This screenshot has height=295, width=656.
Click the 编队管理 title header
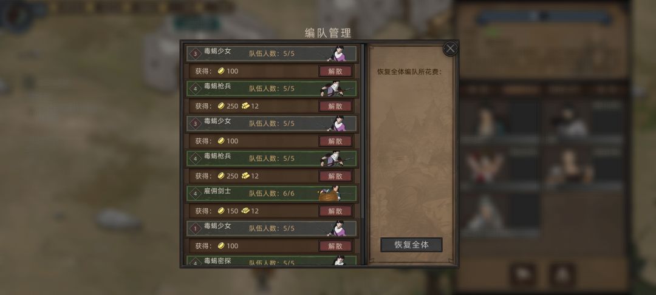point(328,33)
